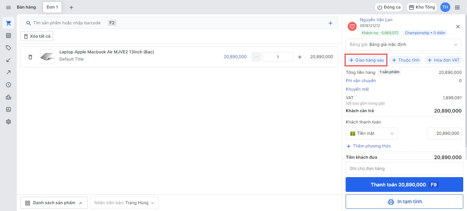Click the price tag sidebar icon

coord(9,48)
